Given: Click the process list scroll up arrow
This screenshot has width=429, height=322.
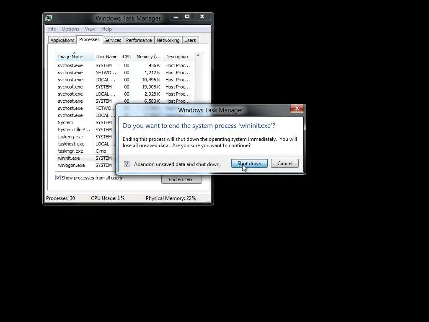Looking at the screenshot, I should tap(198, 56).
